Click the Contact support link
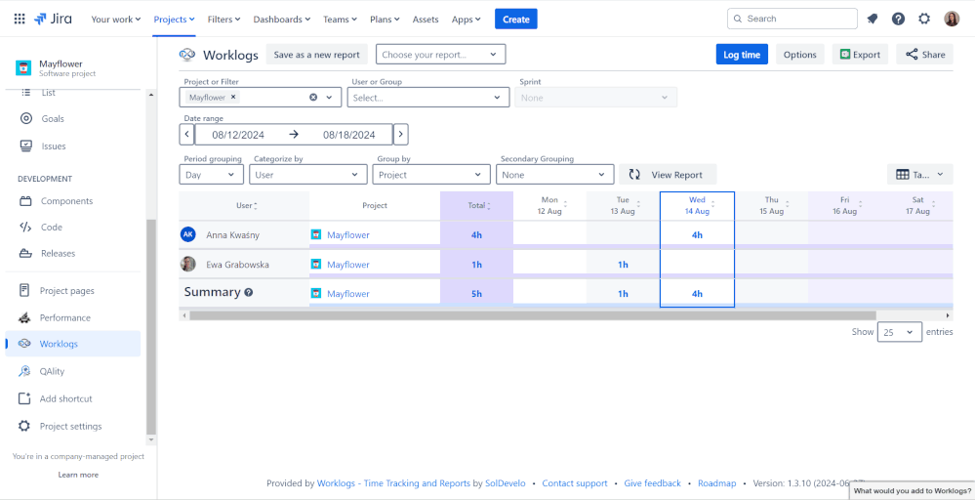This screenshot has width=975, height=500. point(575,483)
